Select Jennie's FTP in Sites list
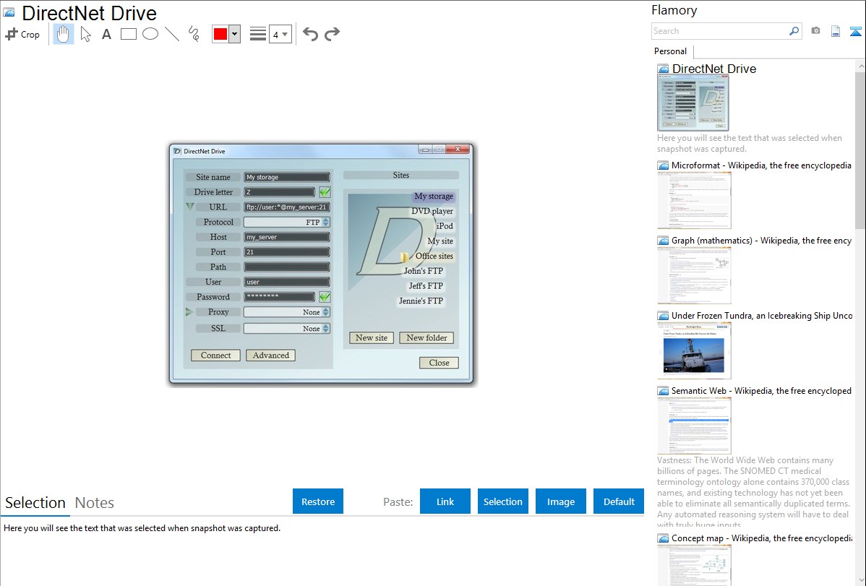The image size is (866, 586). click(x=421, y=301)
